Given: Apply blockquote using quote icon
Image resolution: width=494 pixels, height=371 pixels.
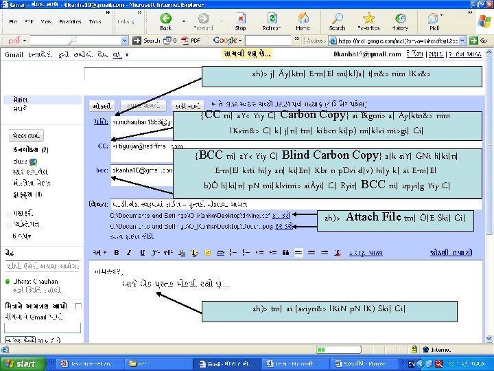Looking at the screenshot, I should [x=285, y=252].
